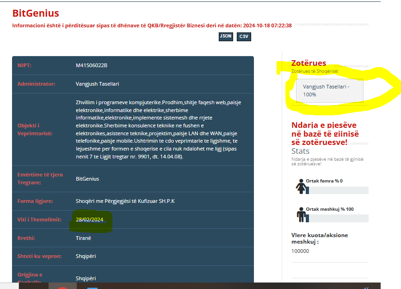This screenshot has width=401, height=289.
Task: Click the male quota value 100000
Action: click(300, 251)
